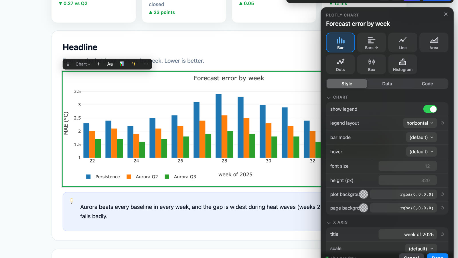This screenshot has height=258, width=458.
Task: Click the height (px) input field
Action: 408,180
